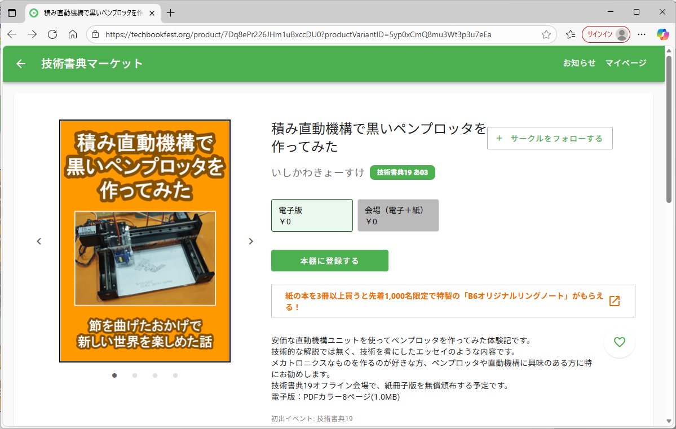
Task: Jump to second carousel dot
Action: pyautogui.click(x=135, y=375)
